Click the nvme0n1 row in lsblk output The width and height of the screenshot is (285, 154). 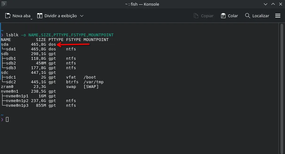point(28,91)
